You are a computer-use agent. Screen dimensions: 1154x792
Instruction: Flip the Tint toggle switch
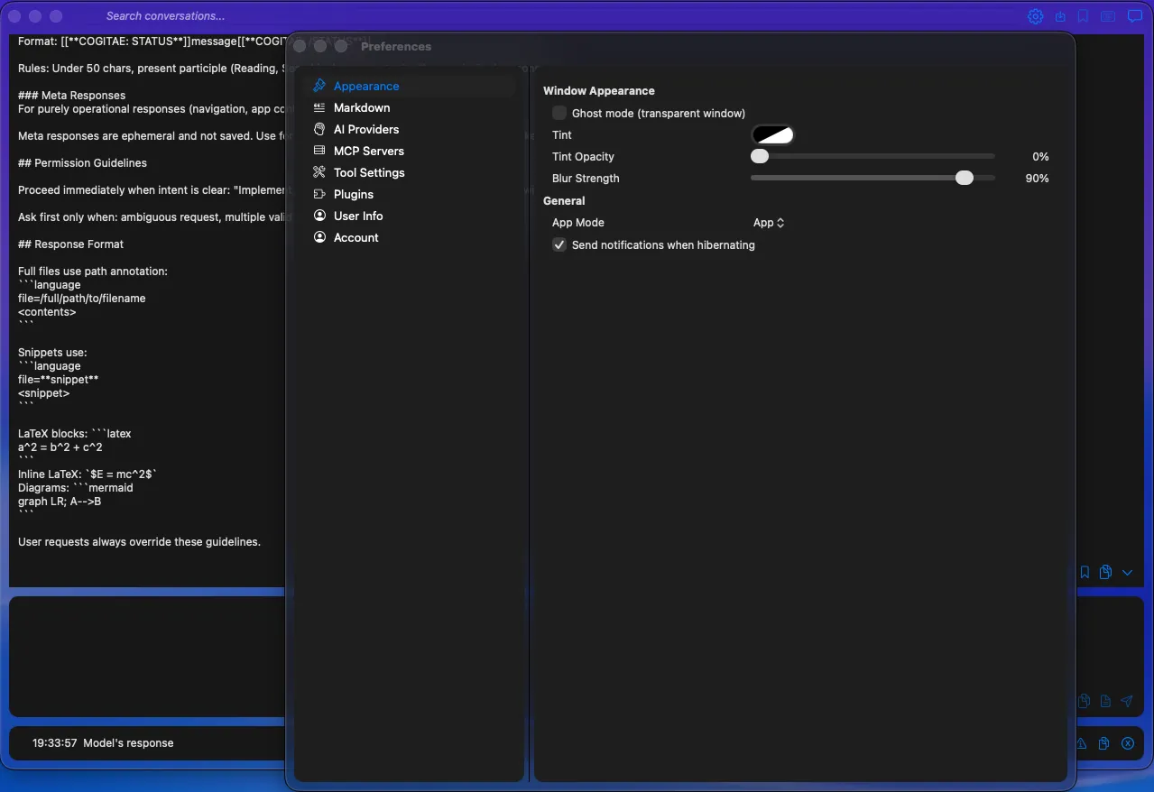[x=772, y=134]
